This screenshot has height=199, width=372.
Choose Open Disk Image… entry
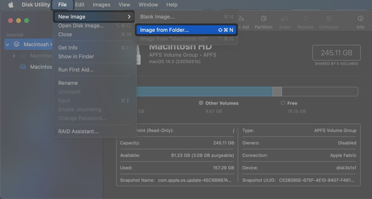click(94, 25)
